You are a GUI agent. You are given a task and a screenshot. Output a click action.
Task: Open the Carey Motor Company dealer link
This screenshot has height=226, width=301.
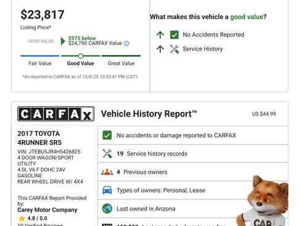(47, 210)
